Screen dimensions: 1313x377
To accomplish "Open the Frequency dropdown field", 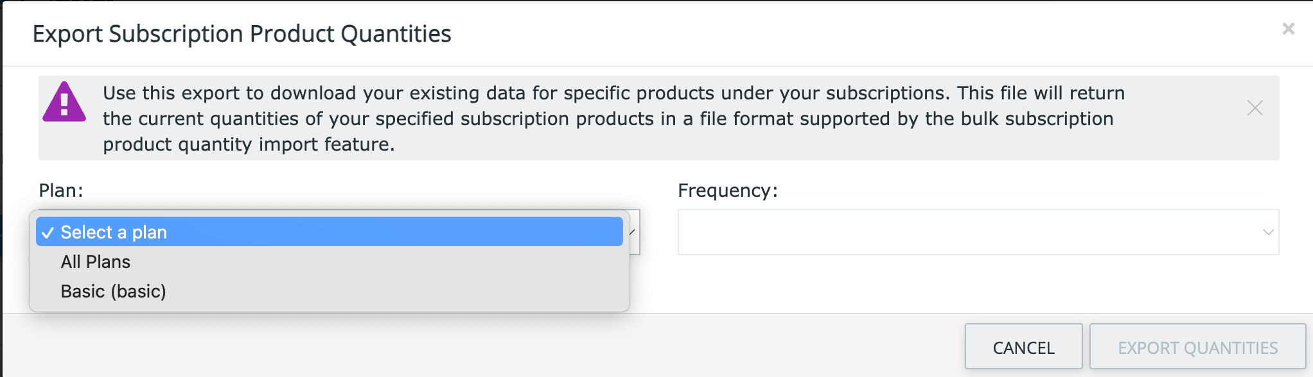I will (978, 232).
